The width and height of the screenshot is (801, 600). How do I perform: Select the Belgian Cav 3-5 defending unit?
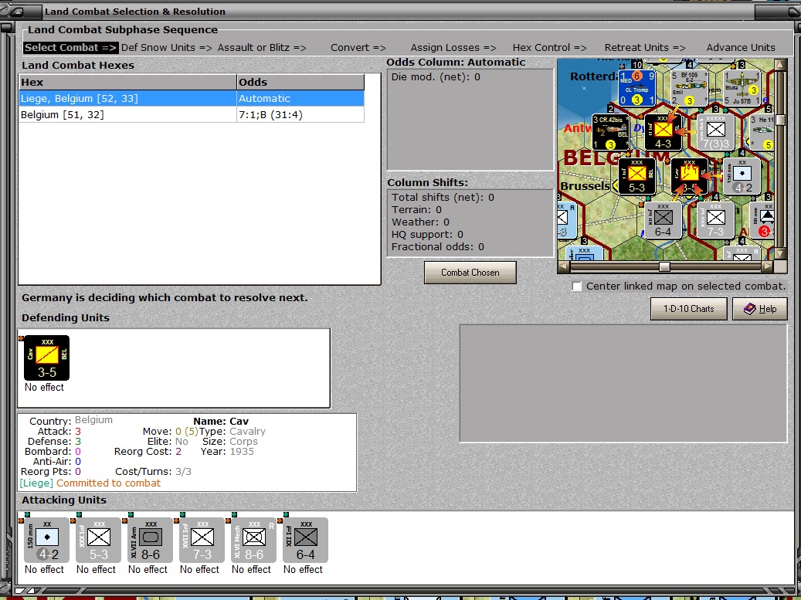coord(46,358)
